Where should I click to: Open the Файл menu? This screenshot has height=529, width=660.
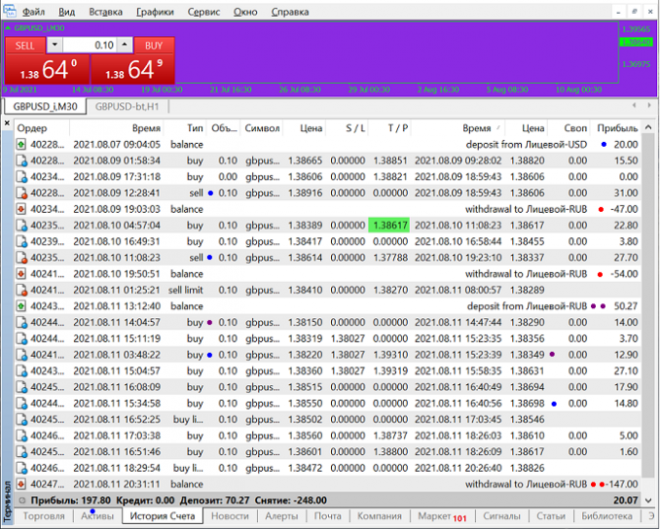(x=33, y=12)
